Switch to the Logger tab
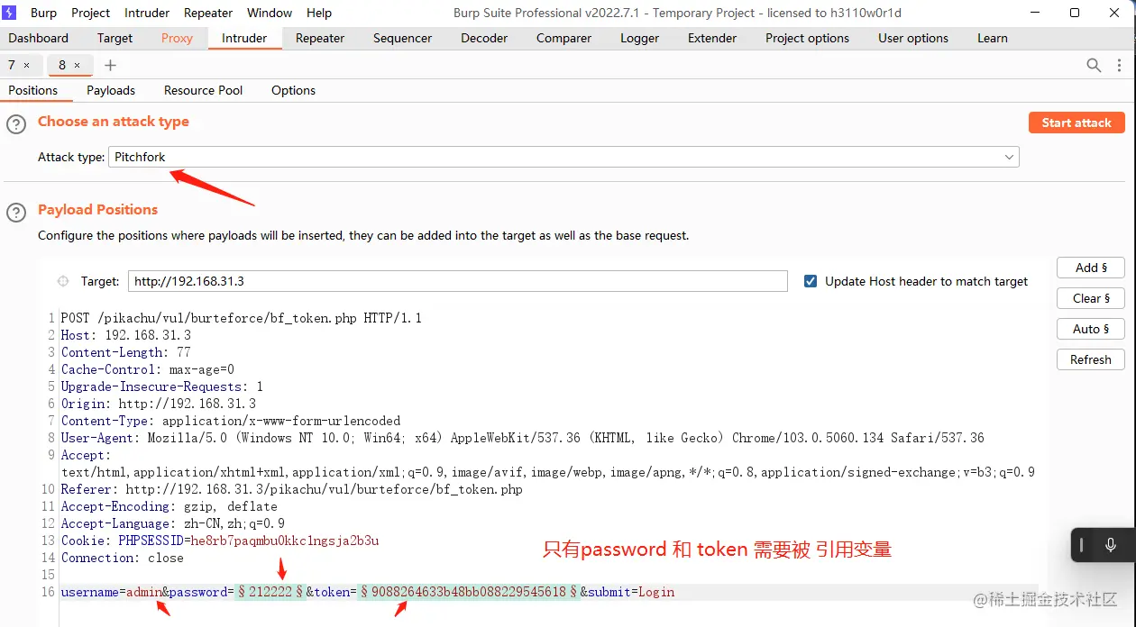Screen dimensions: 1136x627 639,38
